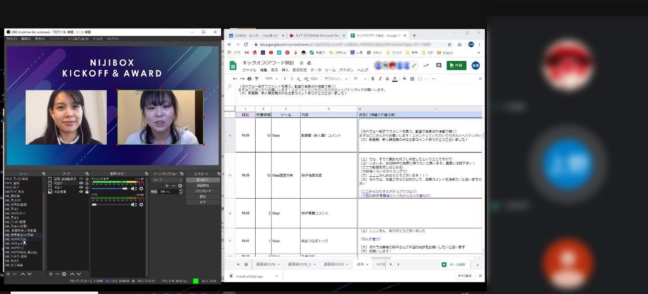This screenshot has height=294, width=648.
Task: Switch to the NIJIBOX calendar browser tab
Action: 256,36
